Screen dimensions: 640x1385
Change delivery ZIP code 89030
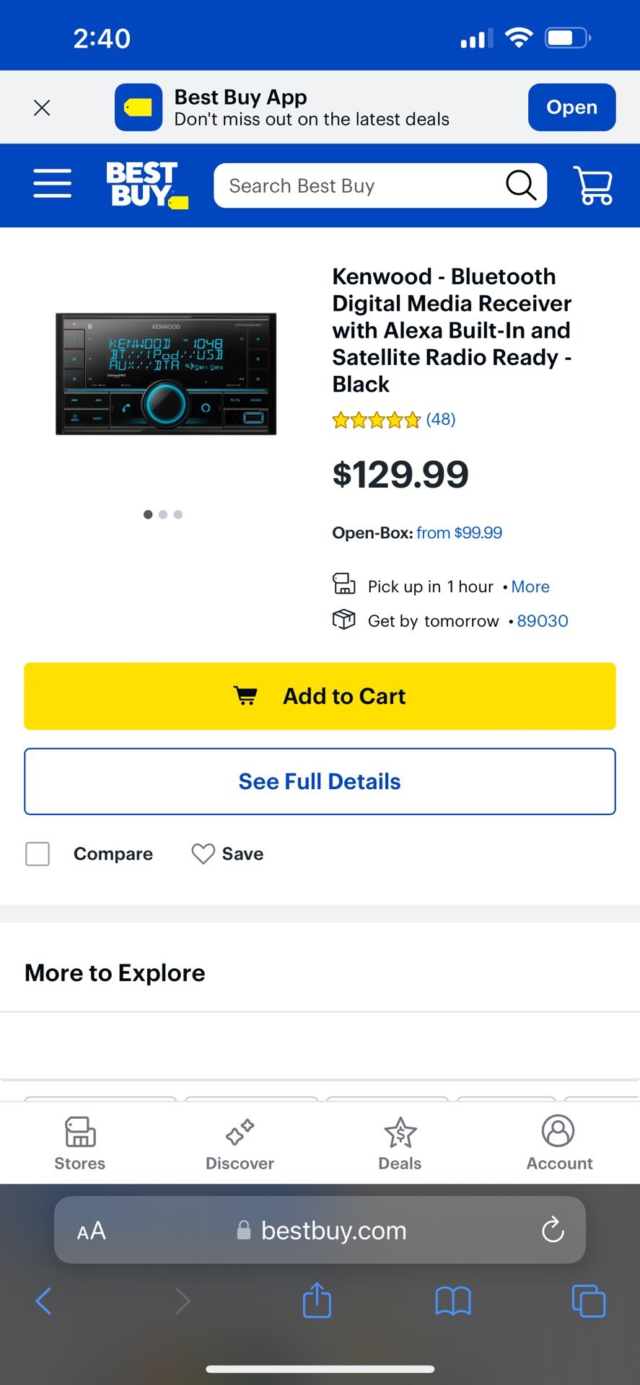[543, 621]
